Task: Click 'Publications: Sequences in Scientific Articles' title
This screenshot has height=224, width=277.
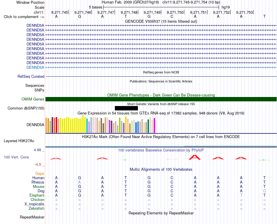Action: tap(161, 81)
